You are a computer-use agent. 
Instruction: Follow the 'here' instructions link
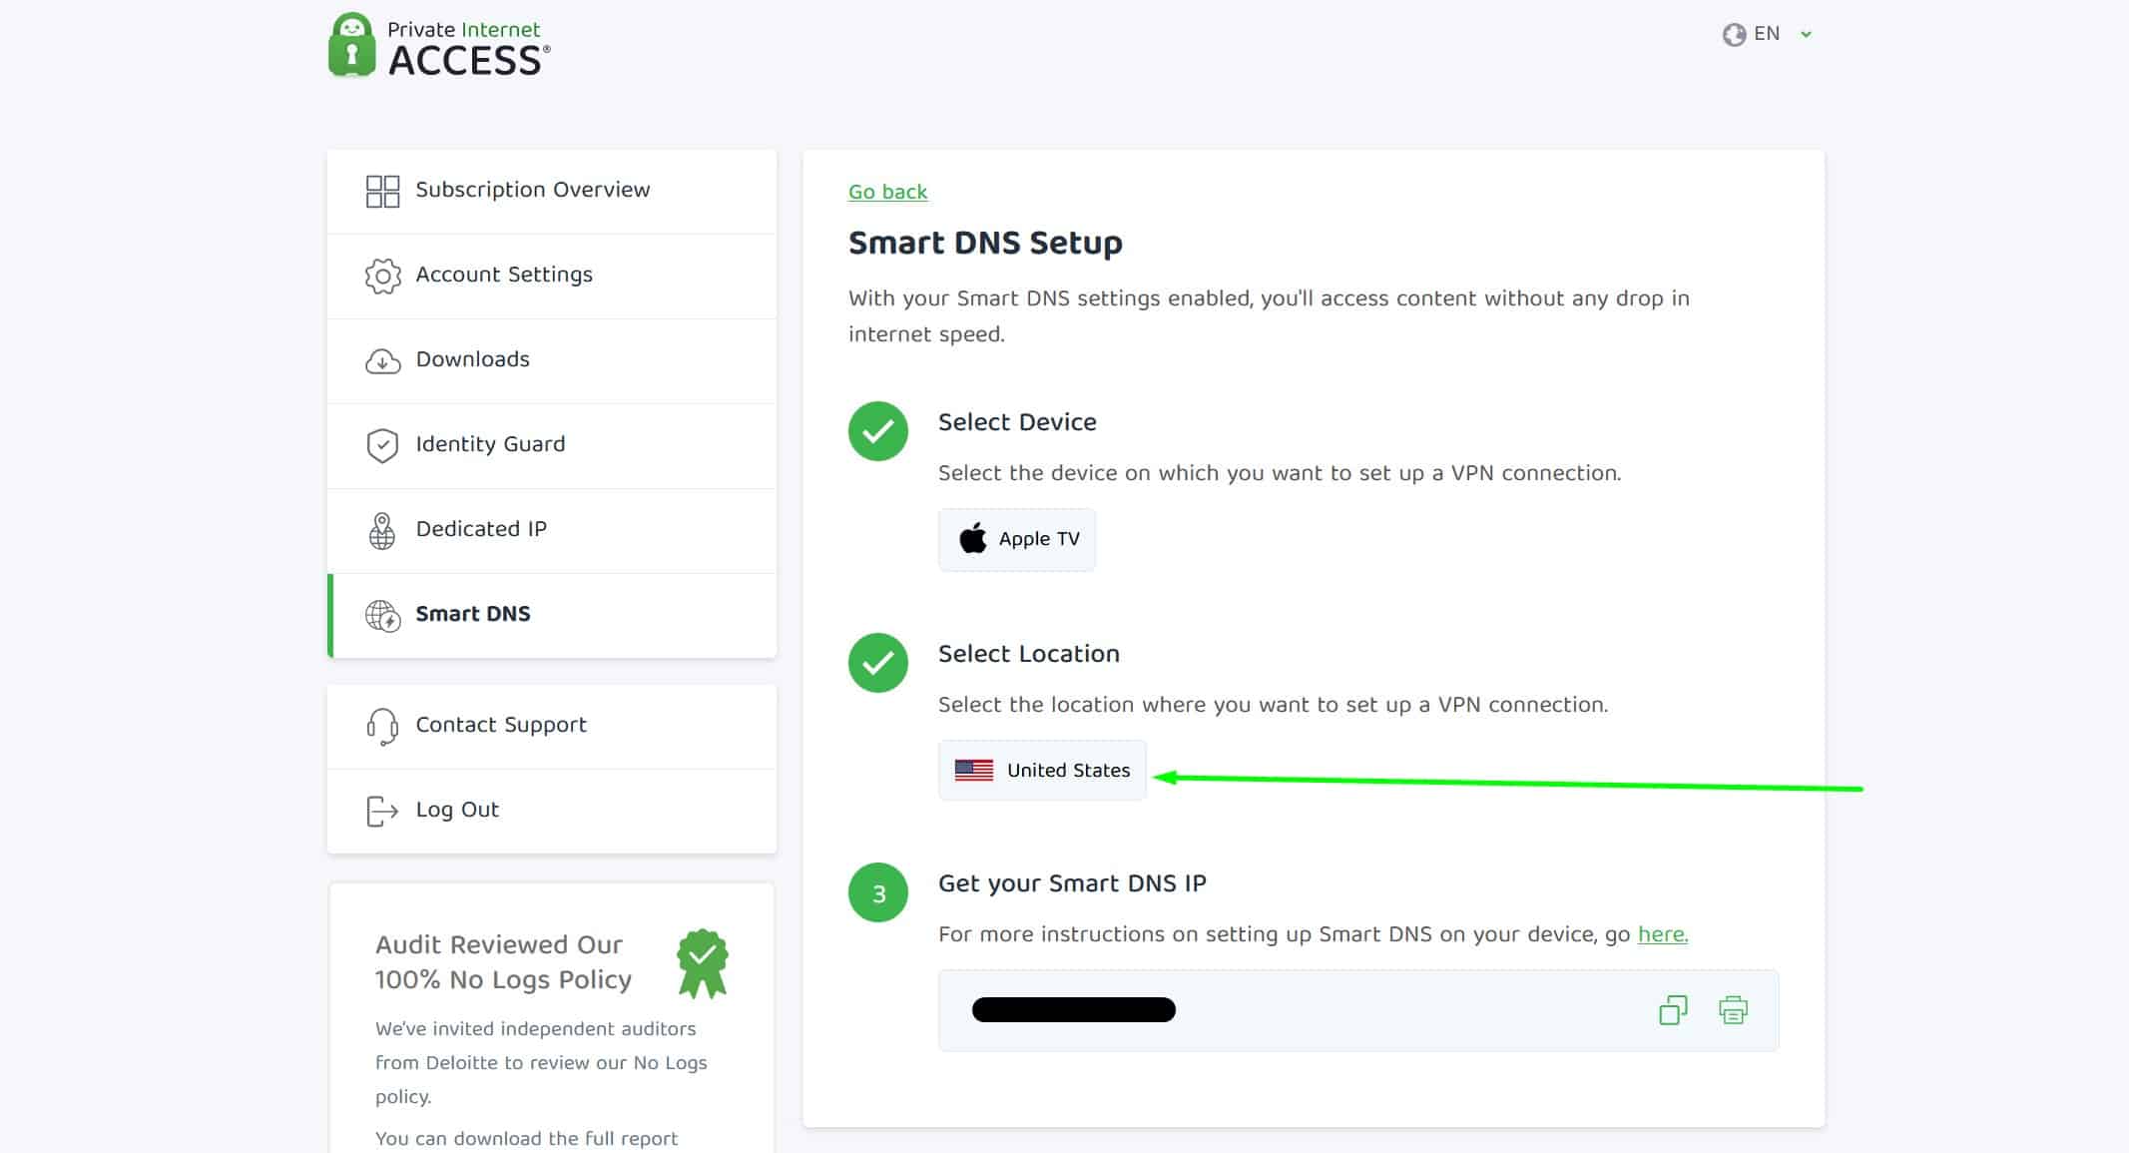[x=1663, y=934]
